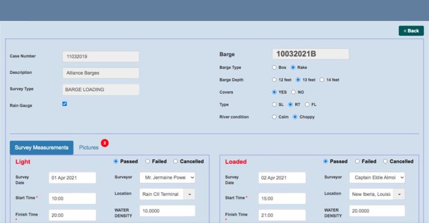The width and height of the screenshot is (429, 223).
Task: Edit Loaded Water Density 20.0000
Action: click(377, 211)
